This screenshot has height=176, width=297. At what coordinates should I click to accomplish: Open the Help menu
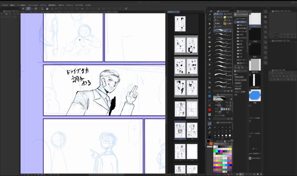pyautogui.click(x=88, y=5)
